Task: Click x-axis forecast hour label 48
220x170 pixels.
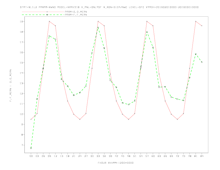Action: click(129, 156)
